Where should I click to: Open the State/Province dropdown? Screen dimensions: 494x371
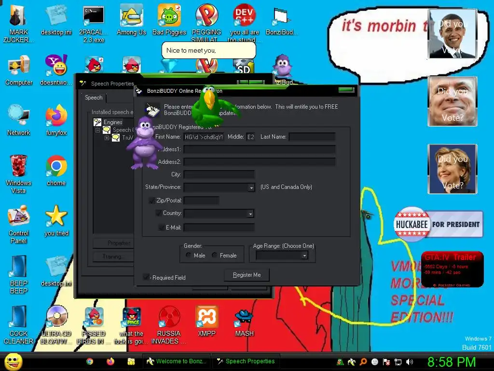click(x=251, y=188)
